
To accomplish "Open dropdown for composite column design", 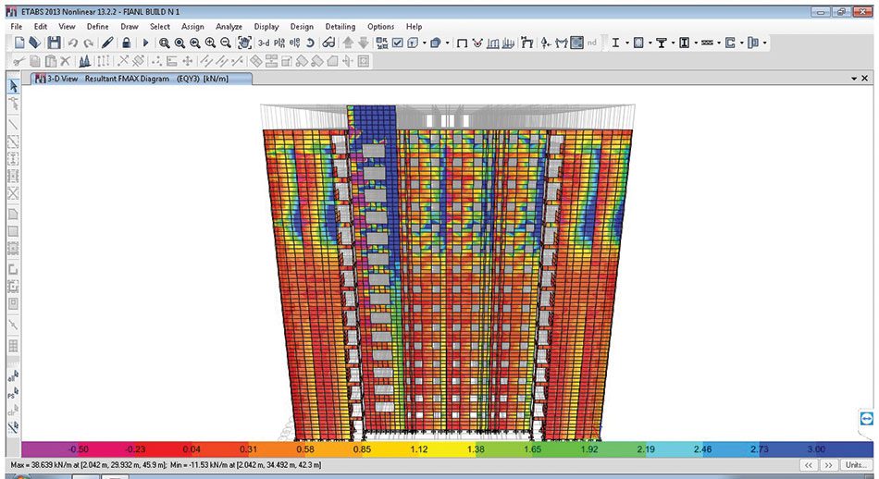I will tap(696, 43).
